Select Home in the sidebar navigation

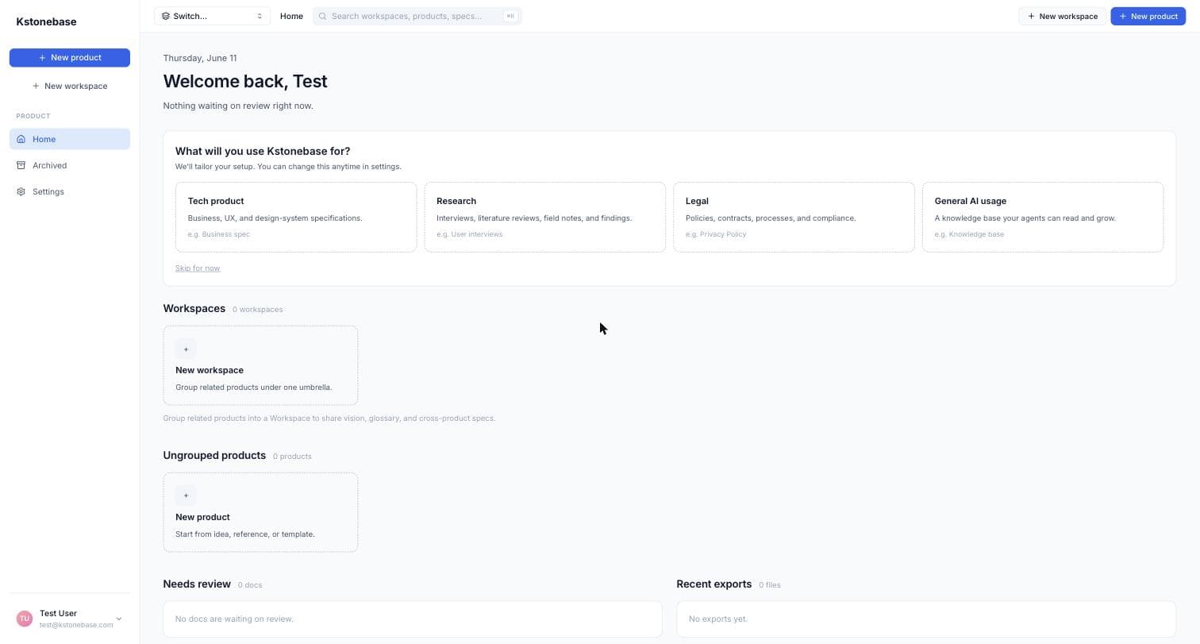[x=70, y=139]
